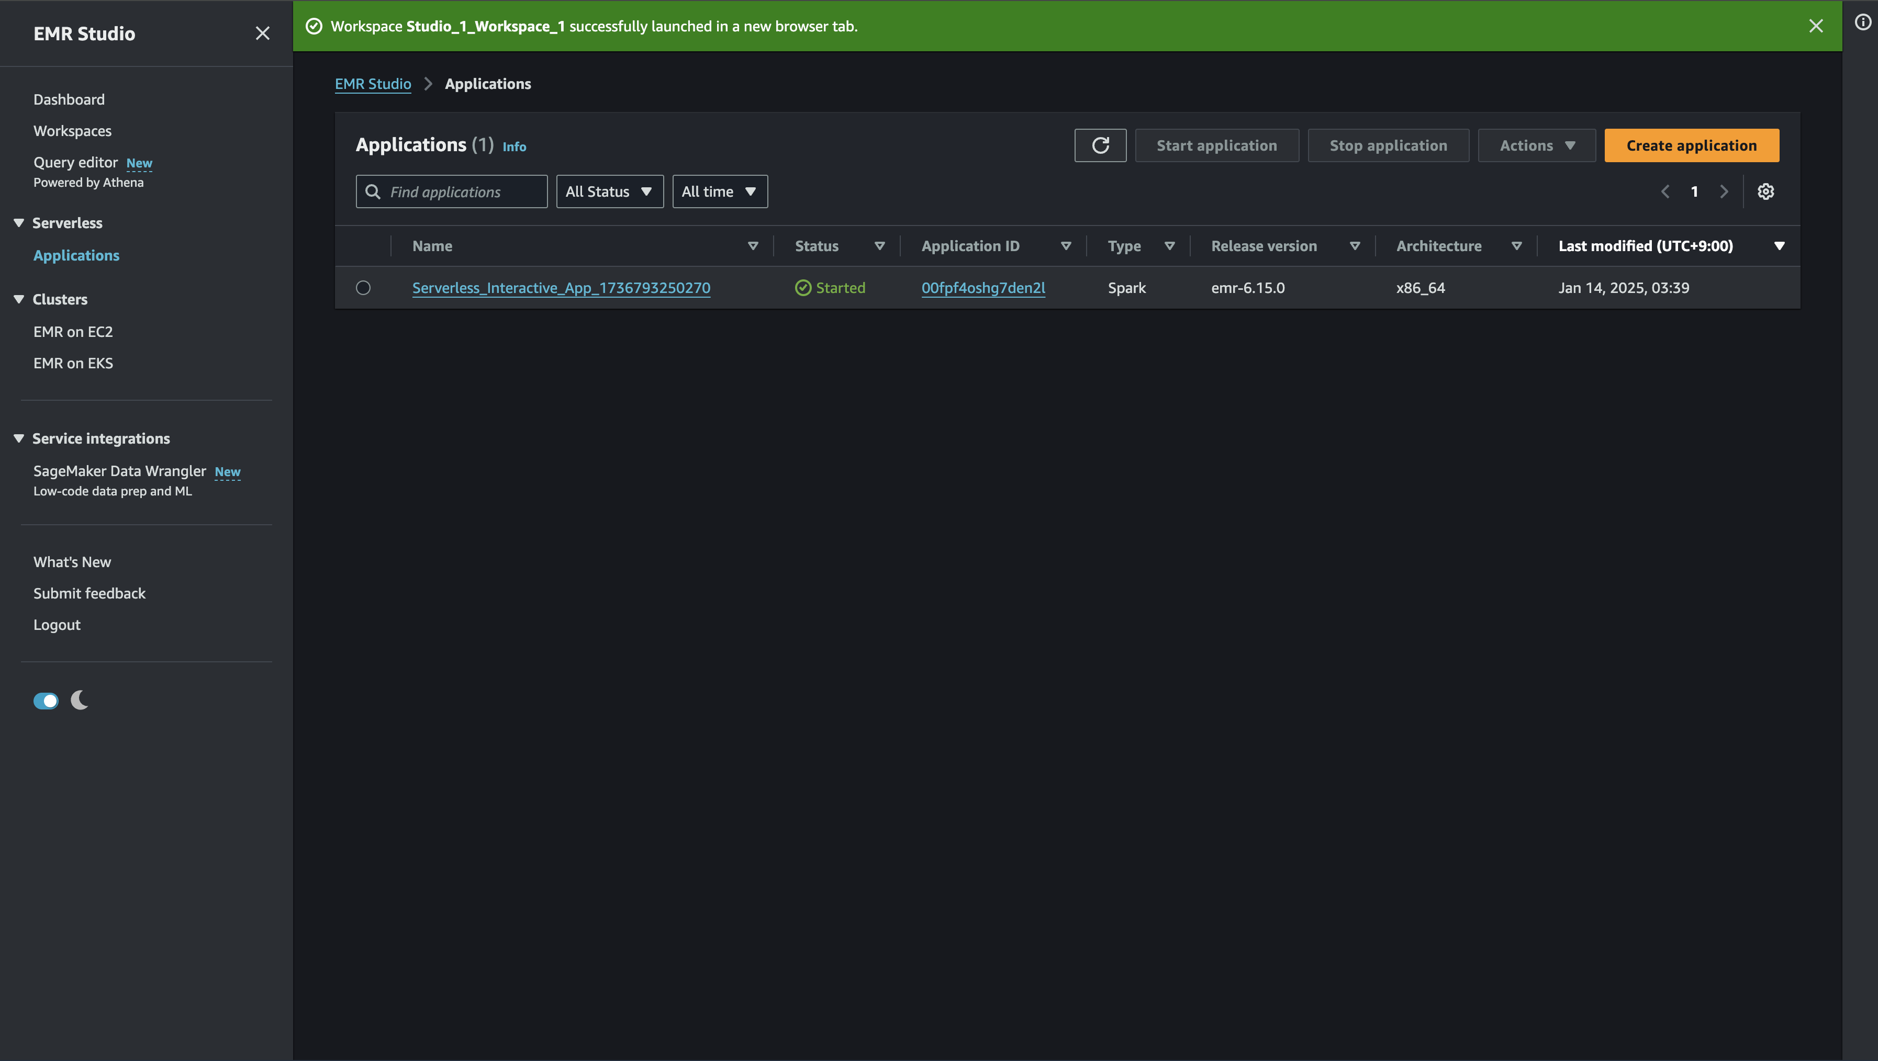Click the Spark type cell
This screenshot has width=1878, height=1061.
click(1127, 288)
